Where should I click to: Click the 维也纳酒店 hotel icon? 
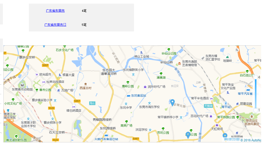coord(74,107)
